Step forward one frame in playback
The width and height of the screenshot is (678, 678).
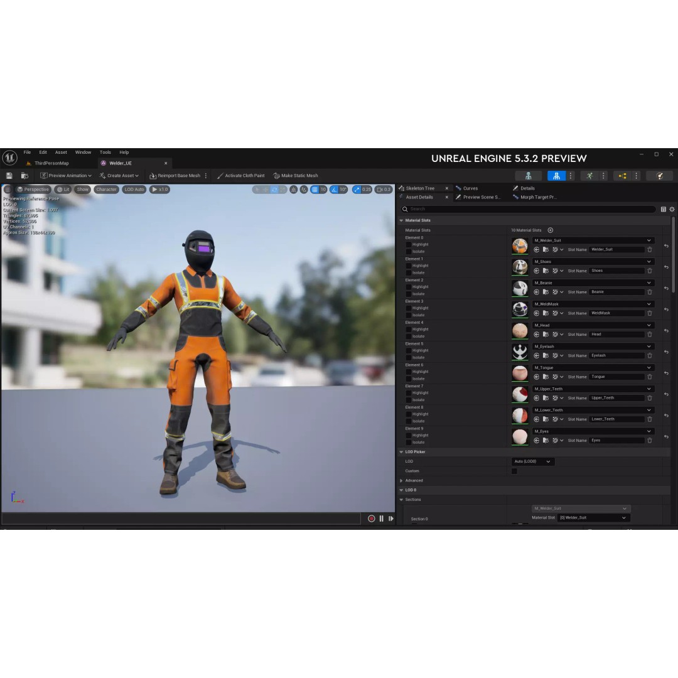pos(391,519)
